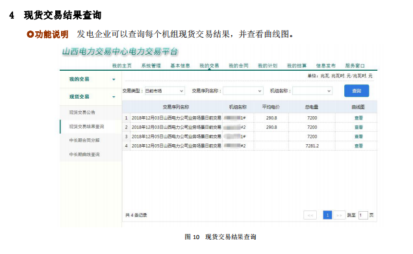Go to previous page with << button
This screenshot has width=413, height=254.
[x=310, y=215]
